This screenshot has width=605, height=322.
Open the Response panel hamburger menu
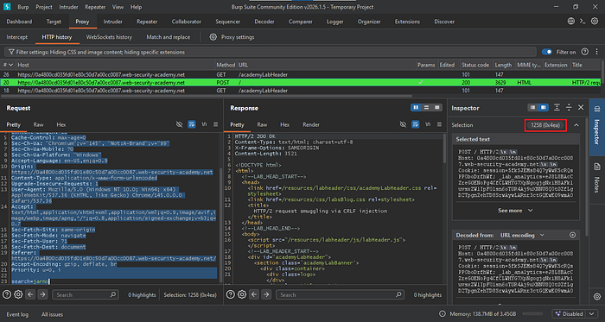pyautogui.click(x=439, y=124)
